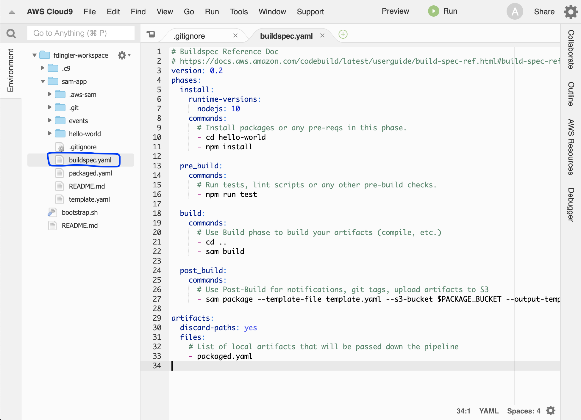The width and height of the screenshot is (581, 420).
Task: Click the docs URL comment on line 2
Action: click(x=366, y=61)
